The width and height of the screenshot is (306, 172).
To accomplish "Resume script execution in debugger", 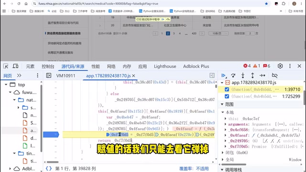I will click(223, 75).
